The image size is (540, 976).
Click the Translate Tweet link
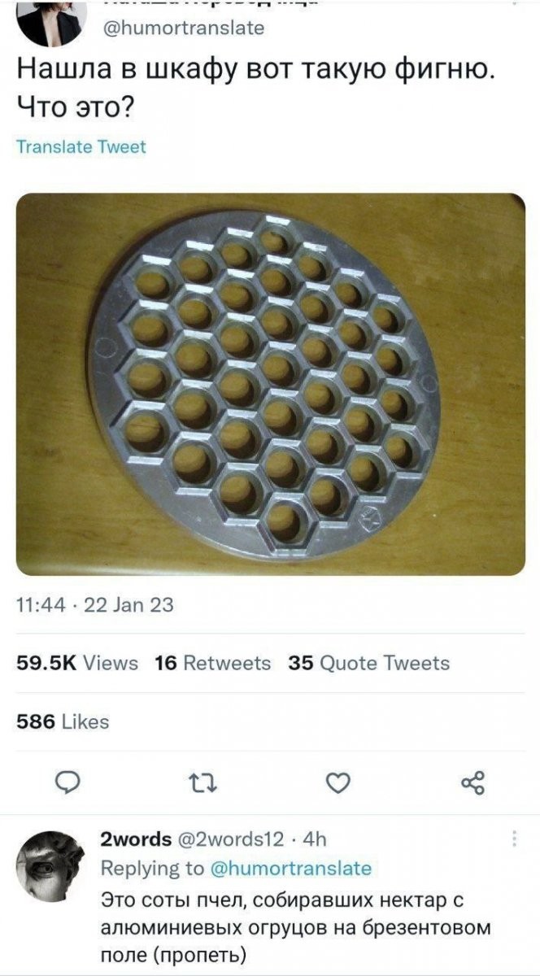click(x=81, y=146)
